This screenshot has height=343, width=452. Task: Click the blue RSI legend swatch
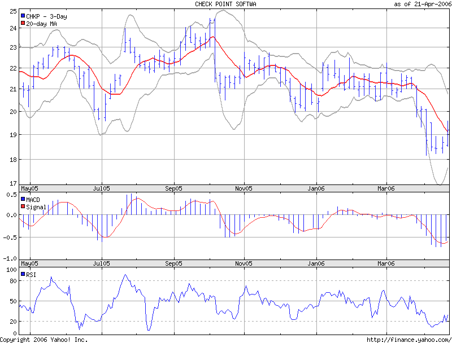[23, 274]
